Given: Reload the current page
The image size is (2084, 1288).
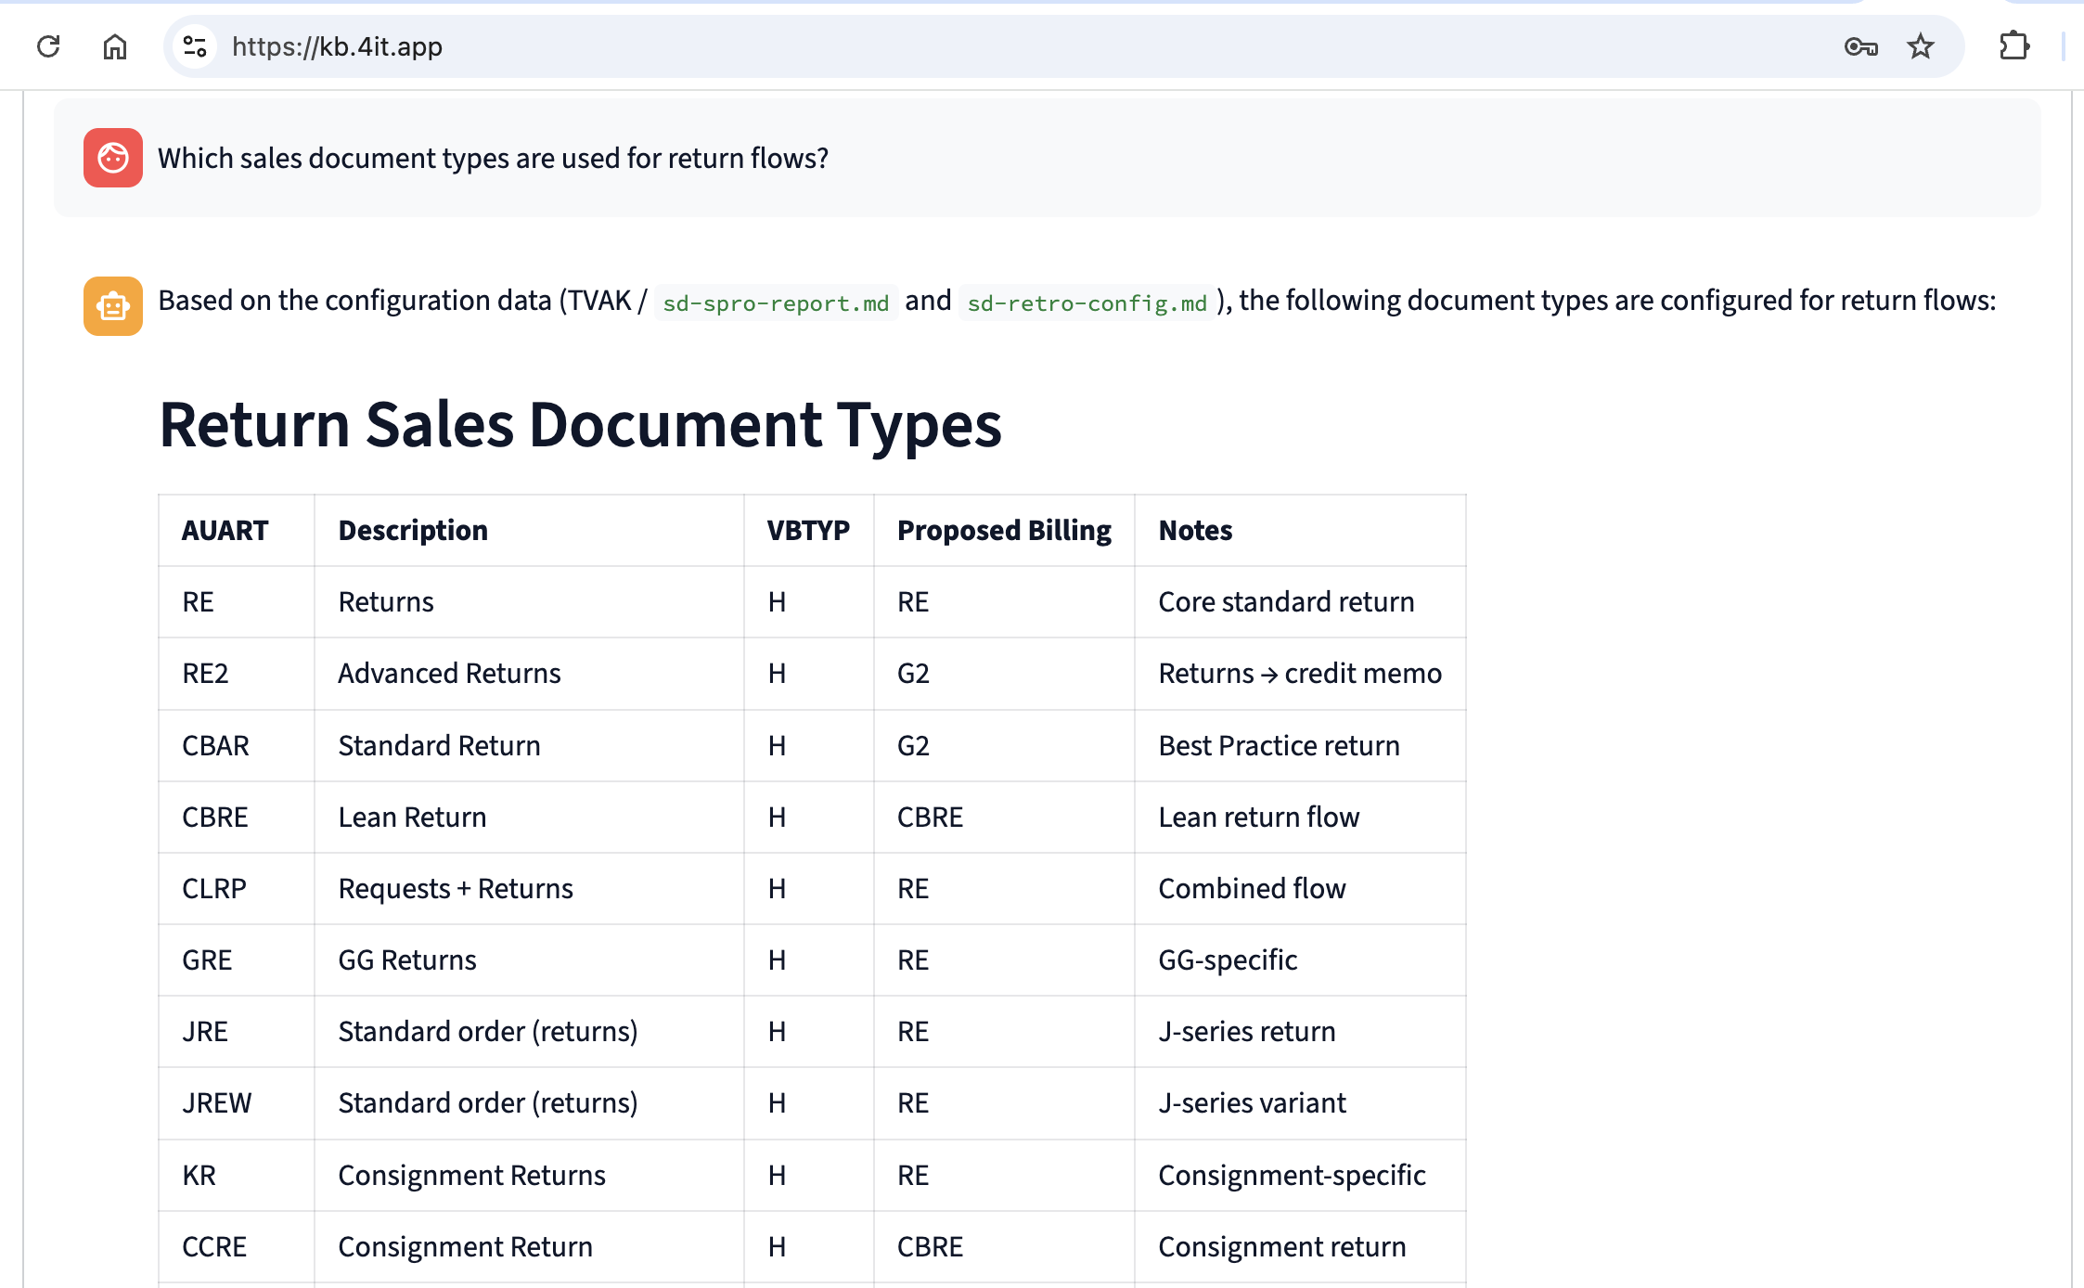Looking at the screenshot, I should 48,45.
